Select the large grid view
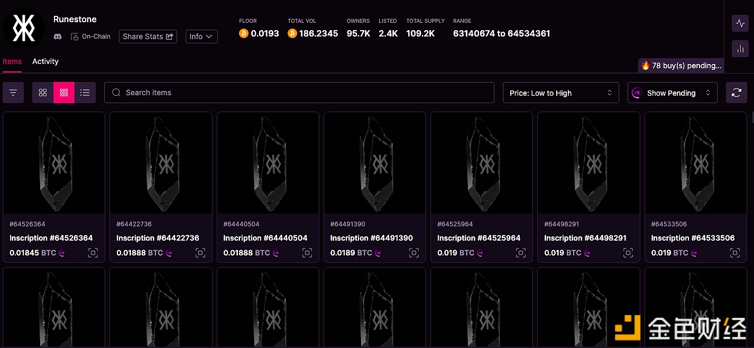 tap(43, 93)
